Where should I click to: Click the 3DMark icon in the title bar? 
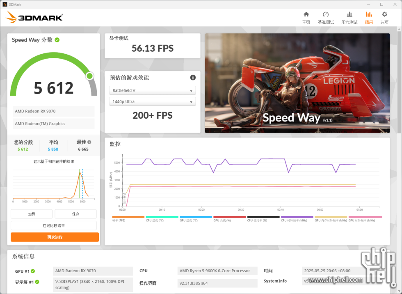[5, 5]
